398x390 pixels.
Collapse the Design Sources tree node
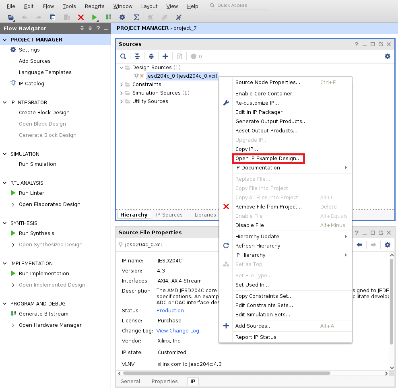tap(121, 68)
